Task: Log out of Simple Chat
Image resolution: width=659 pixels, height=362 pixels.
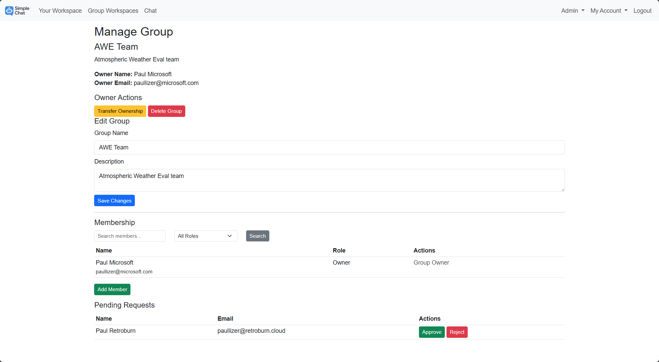Action: pyautogui.click(x=643, y=10)
